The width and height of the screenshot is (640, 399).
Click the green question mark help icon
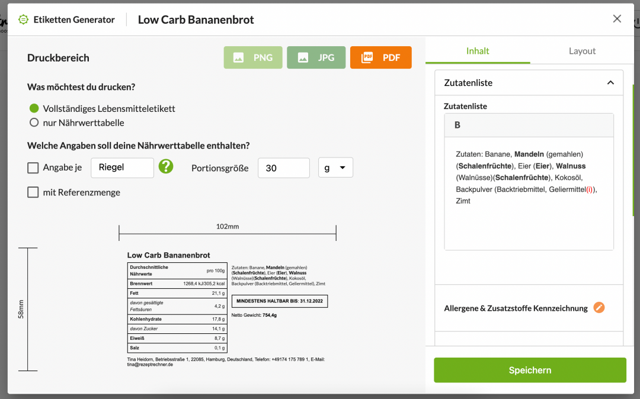click(166, 167)
